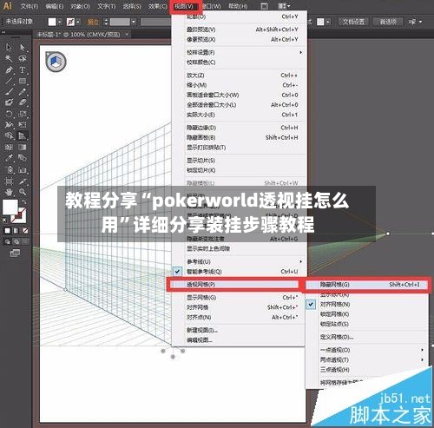434x428 pixels.
Task: Click the 文档设置 button
Action: coord(353,22)
